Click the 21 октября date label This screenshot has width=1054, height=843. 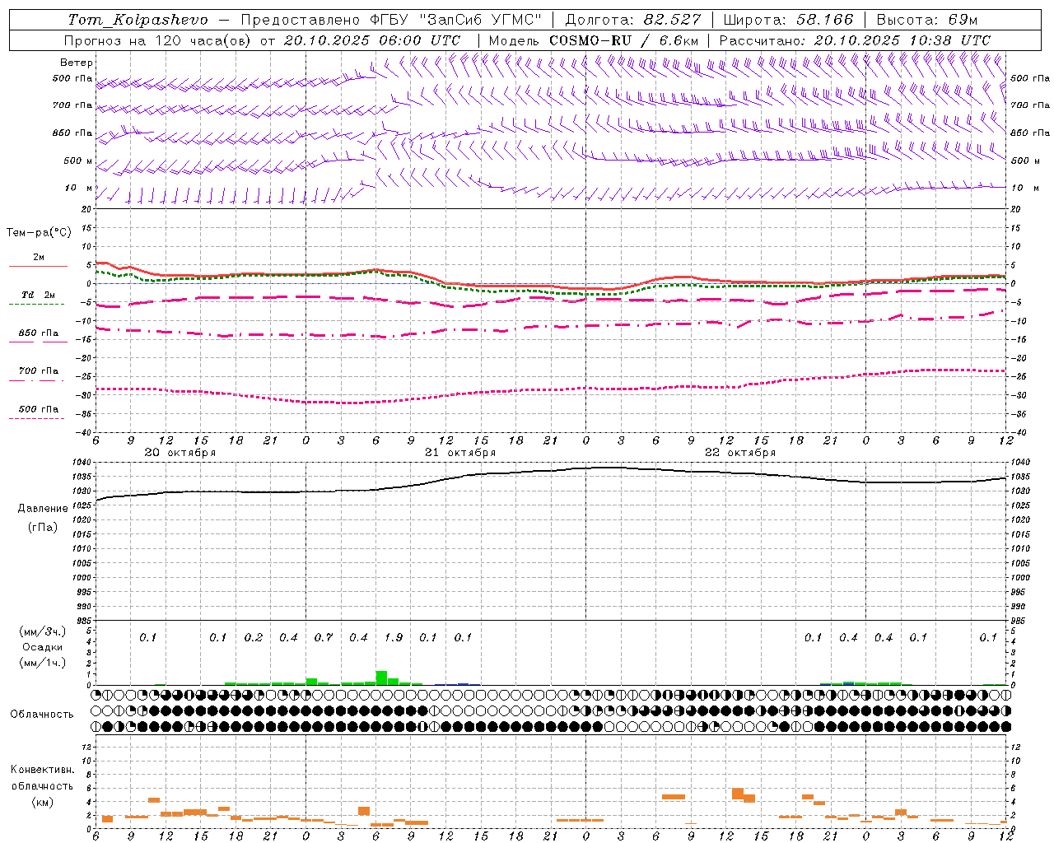pos(460,453)
